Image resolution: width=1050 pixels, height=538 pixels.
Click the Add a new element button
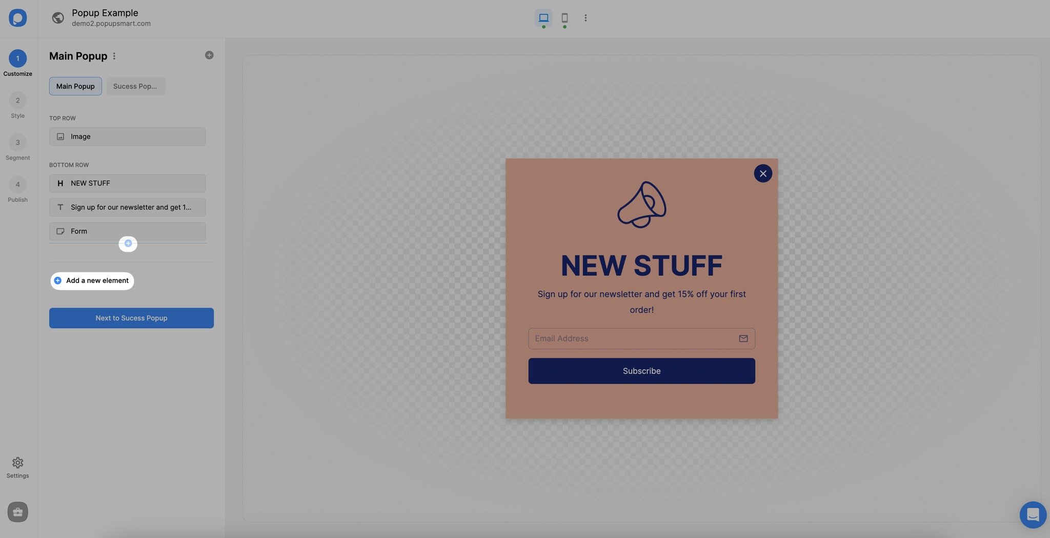click(x=92, y=281)
